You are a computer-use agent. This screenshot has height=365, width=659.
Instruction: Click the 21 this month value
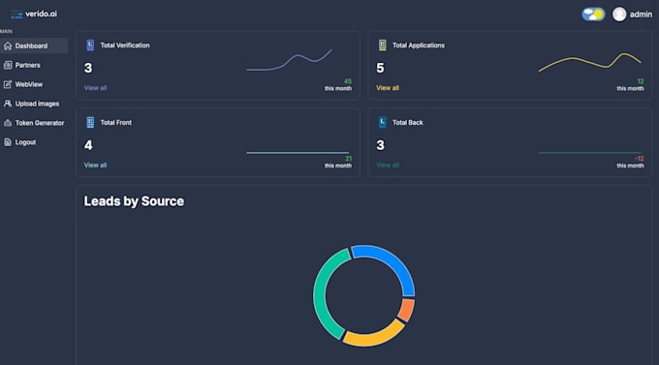coord(349,159)
